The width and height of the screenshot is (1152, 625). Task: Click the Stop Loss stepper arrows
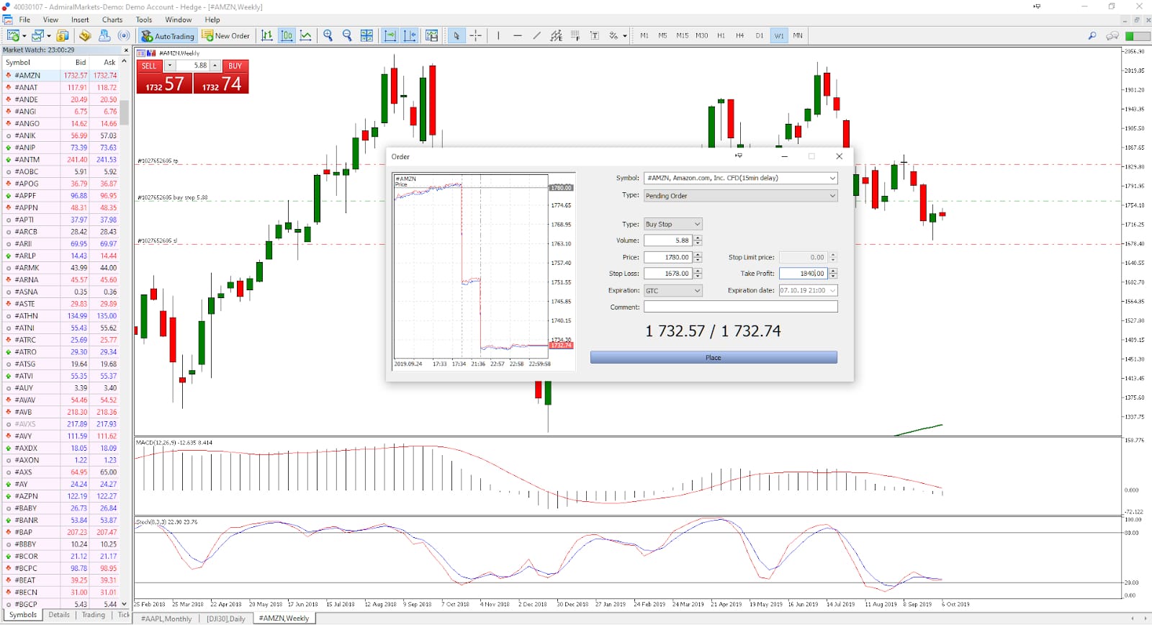coord(698,274)
